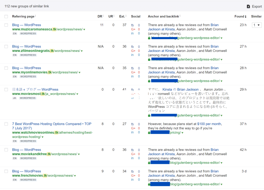Click the sort arrow next to Found

click(245, 16)
